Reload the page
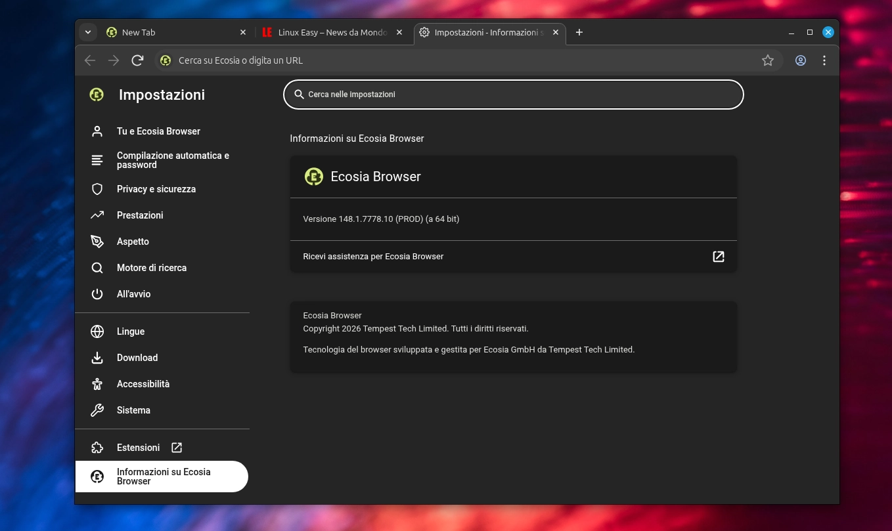Image resolution: width=892 pixels, height=531 pixels. (x=137, y=60)
